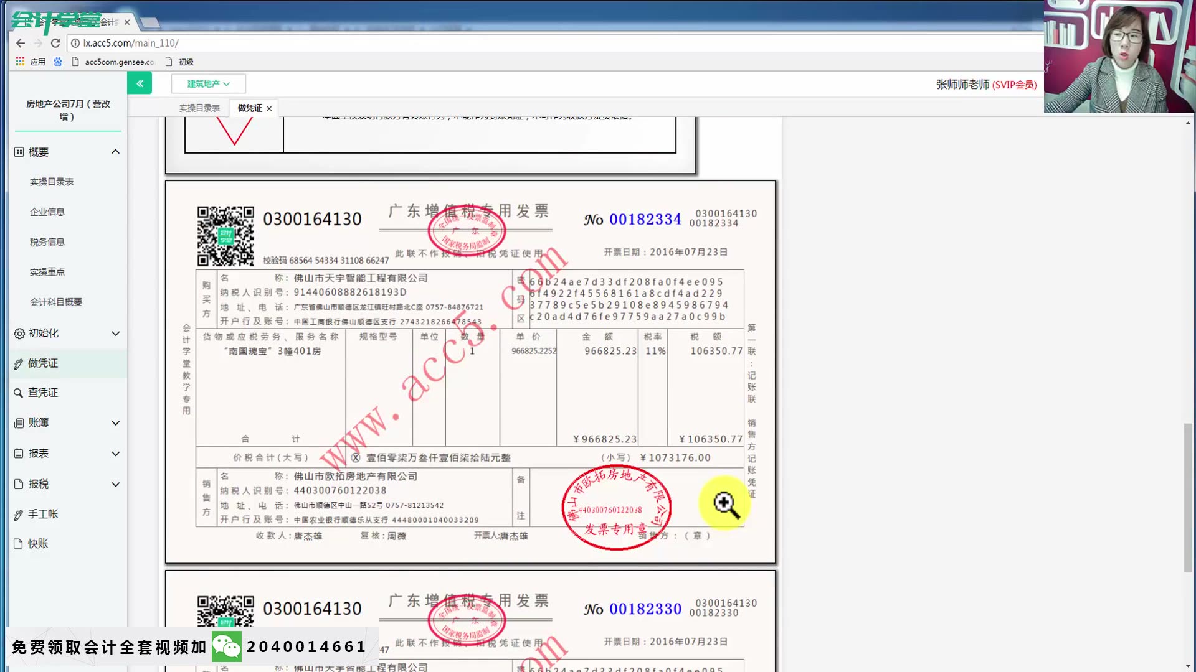Click the 账簿 book icon
Viewport: 1196px width, 672px height.
pos(19,423)
